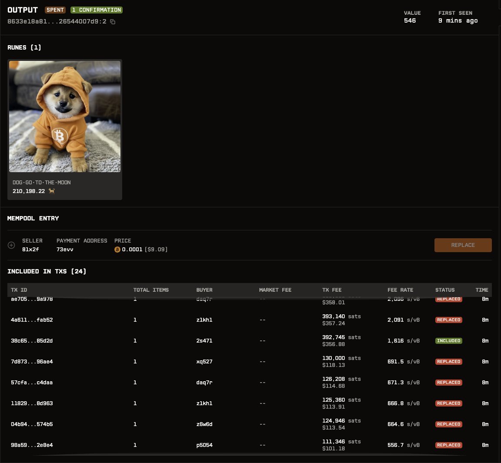Click the orange REPLACE button

(463, 245)
